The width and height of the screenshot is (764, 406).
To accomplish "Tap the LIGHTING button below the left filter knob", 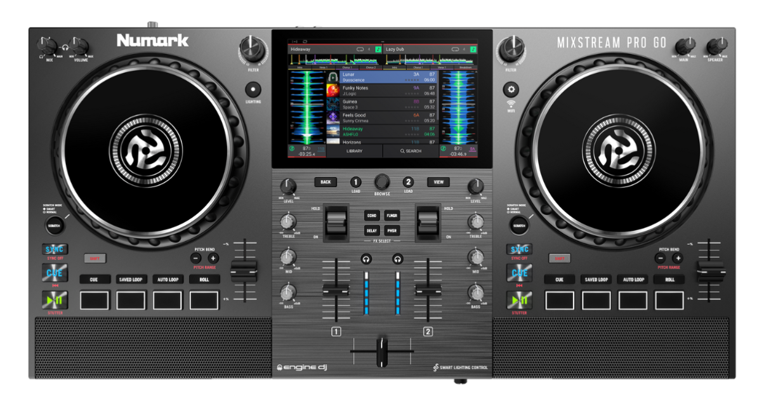I will coord(253,89).
